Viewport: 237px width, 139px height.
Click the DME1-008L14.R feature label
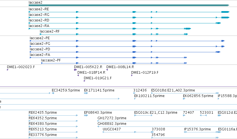120,67
